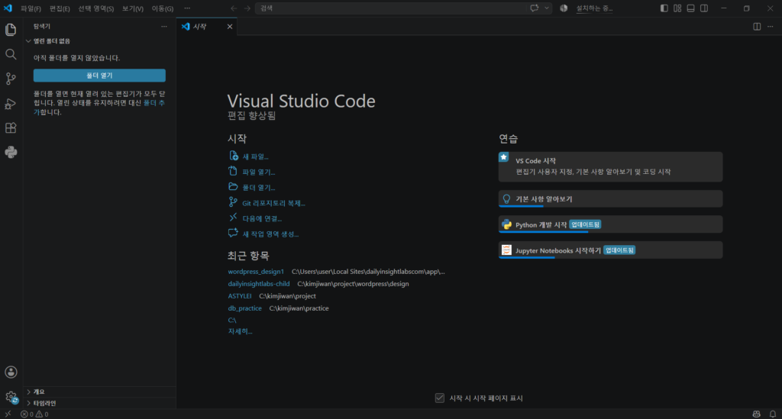Expand the 타임라인 section
The height and width of the screenshot is (419, 782).
[x=100, y=403]
